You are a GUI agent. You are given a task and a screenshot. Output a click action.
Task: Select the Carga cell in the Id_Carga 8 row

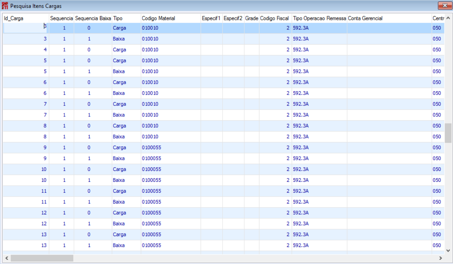[x=126, y=126]
